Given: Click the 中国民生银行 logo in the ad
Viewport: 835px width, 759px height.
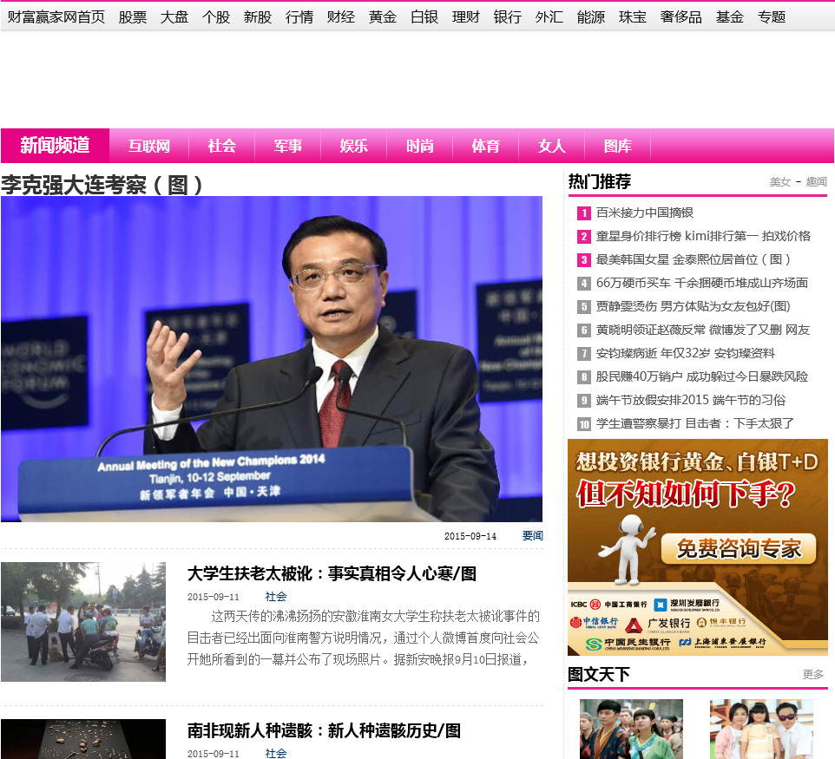Looking at the screenshot, I should [628, 644].
